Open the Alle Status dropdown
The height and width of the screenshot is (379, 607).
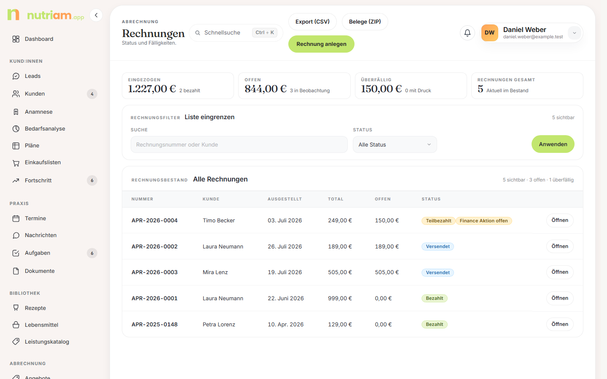point(395,144)
